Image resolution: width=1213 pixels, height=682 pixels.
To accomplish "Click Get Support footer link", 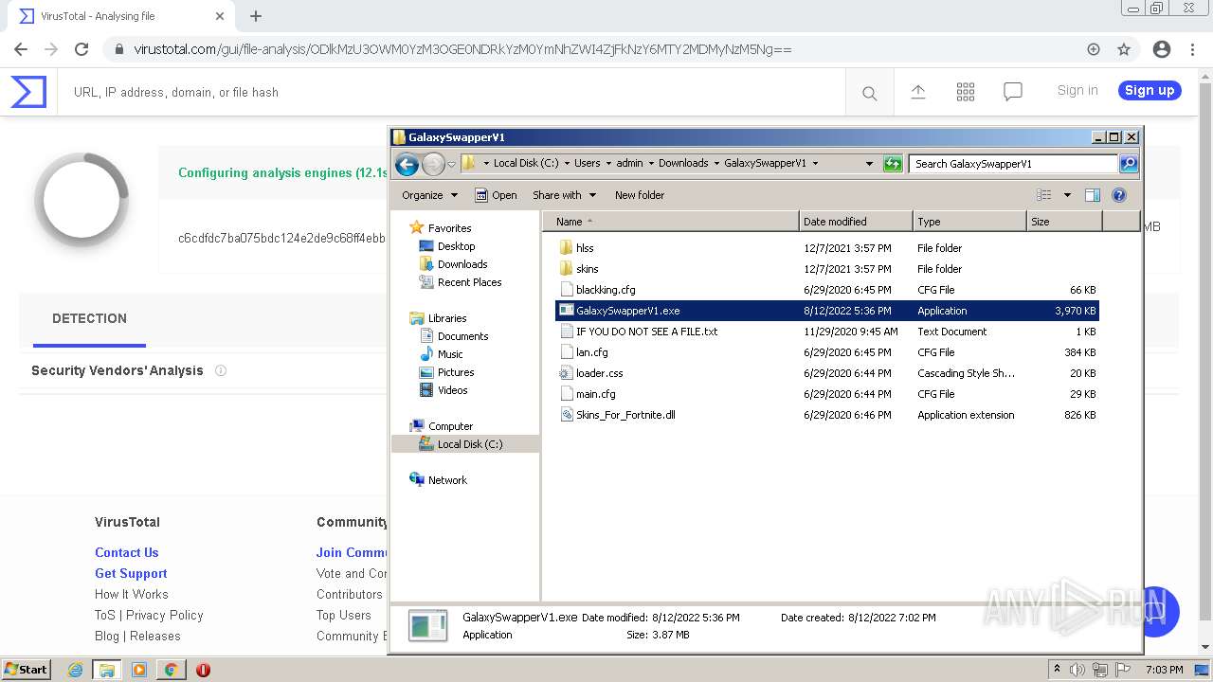I will (131, 573).
